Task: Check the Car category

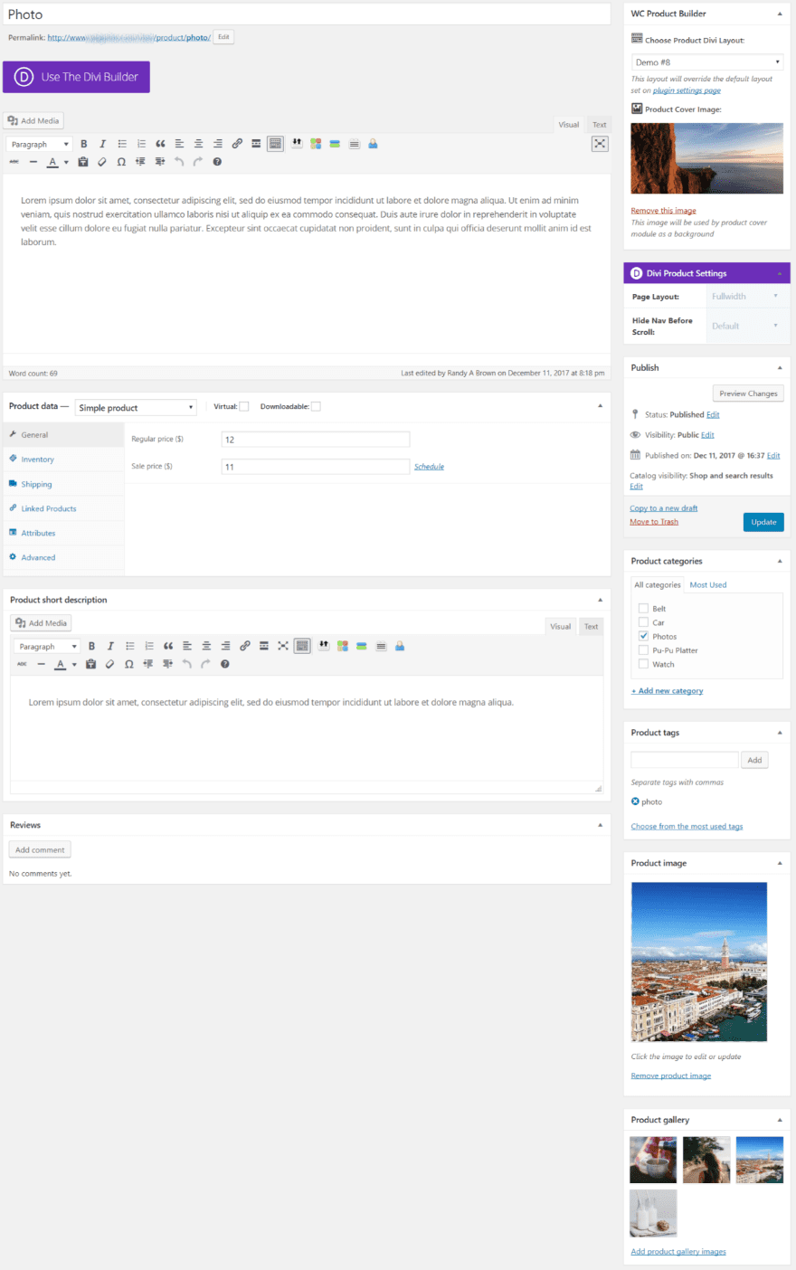Action: pyautogui.click(x=643, y=622)
